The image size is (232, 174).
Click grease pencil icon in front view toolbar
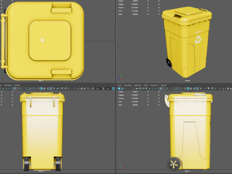10,88
